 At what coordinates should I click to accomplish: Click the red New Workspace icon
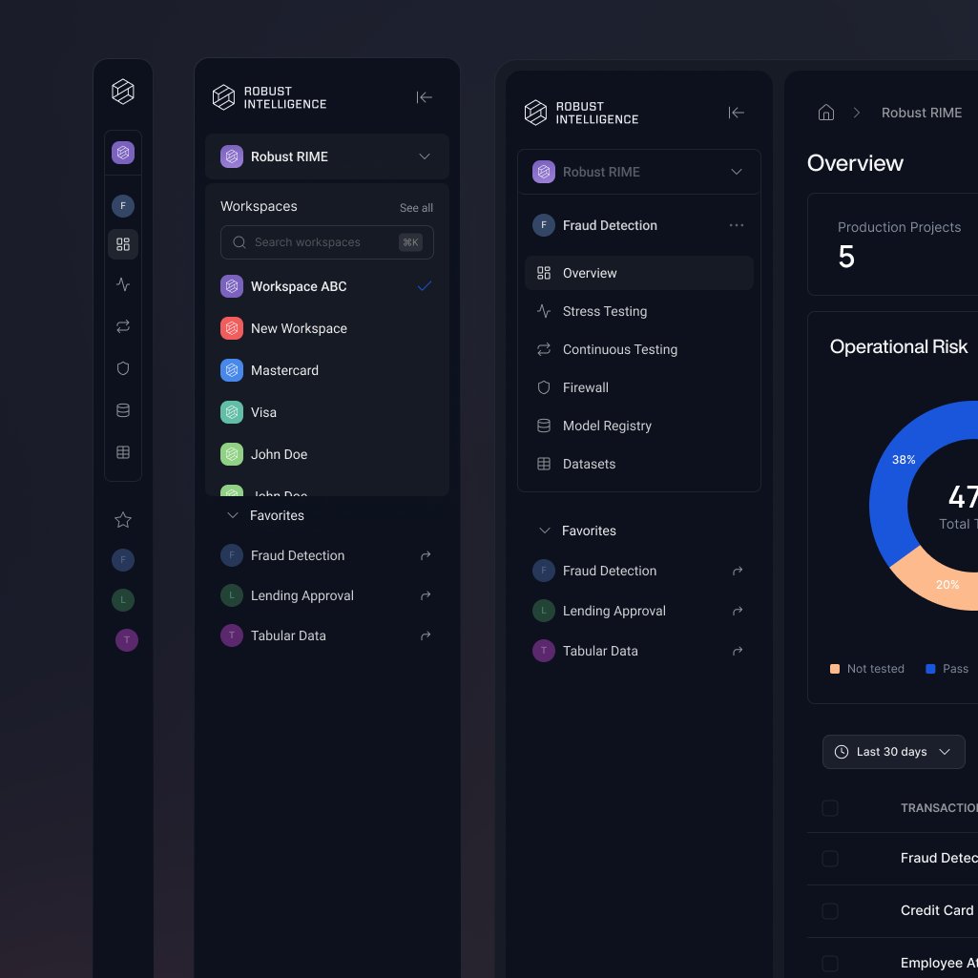(x=232, y=328)
